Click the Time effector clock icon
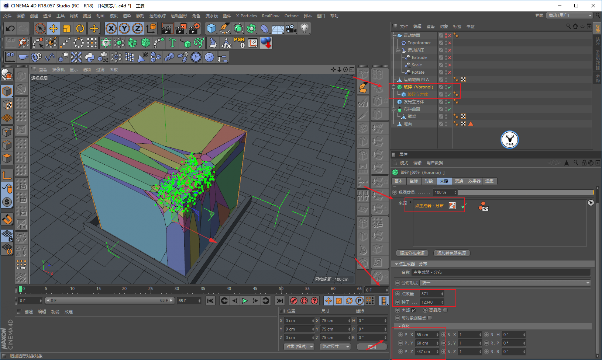602x360 pixels. tap(196, 57)
